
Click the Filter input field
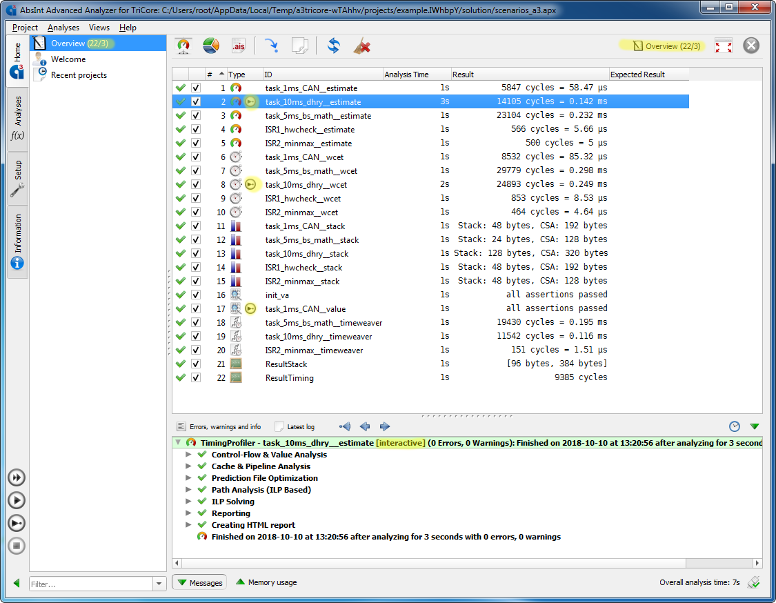click(x=91, y=584)
